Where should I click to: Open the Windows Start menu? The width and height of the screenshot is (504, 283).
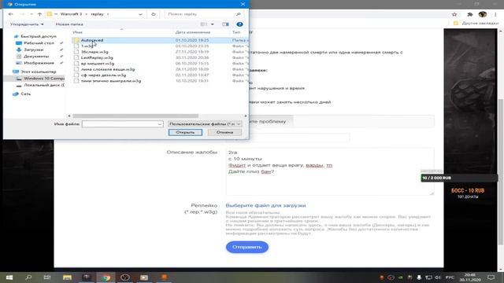click(x=9, y=277)
